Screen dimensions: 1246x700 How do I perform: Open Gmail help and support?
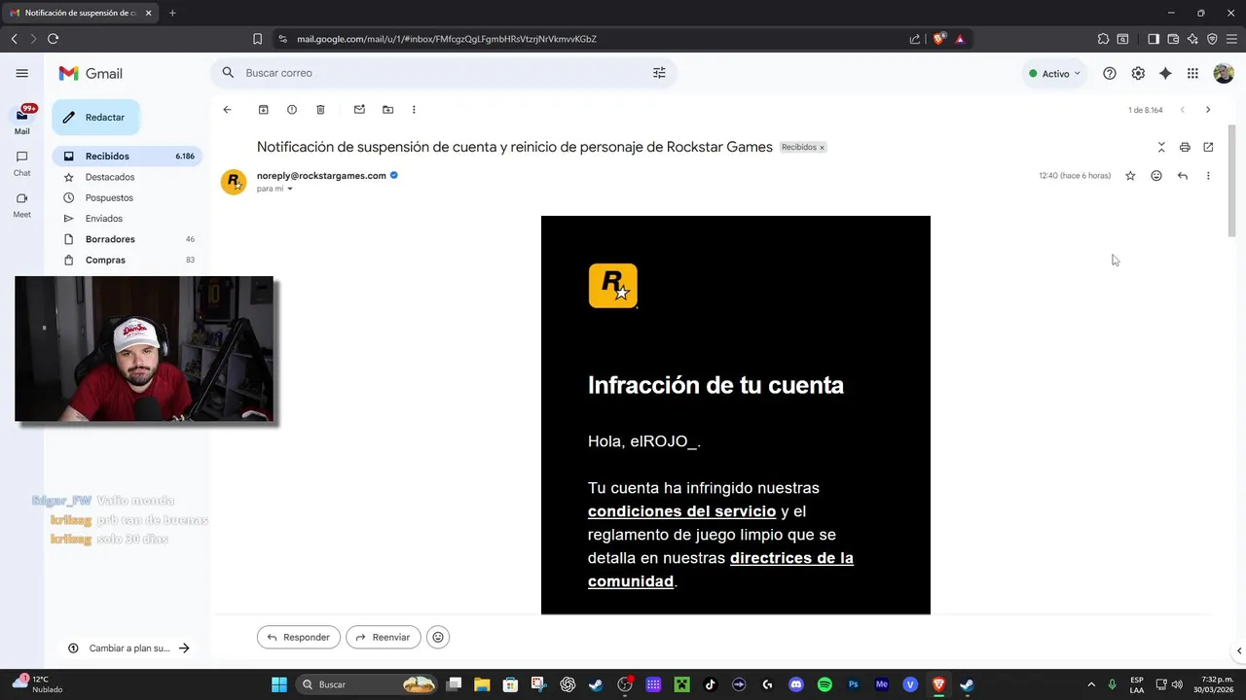pyautogui.click(x=1110, y=73)
